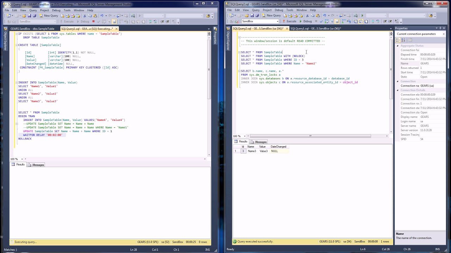Viewport: 451px width, 253px height.
Task: Click the Comment out lines icon in the right window
Action: [x=373, y=21]
